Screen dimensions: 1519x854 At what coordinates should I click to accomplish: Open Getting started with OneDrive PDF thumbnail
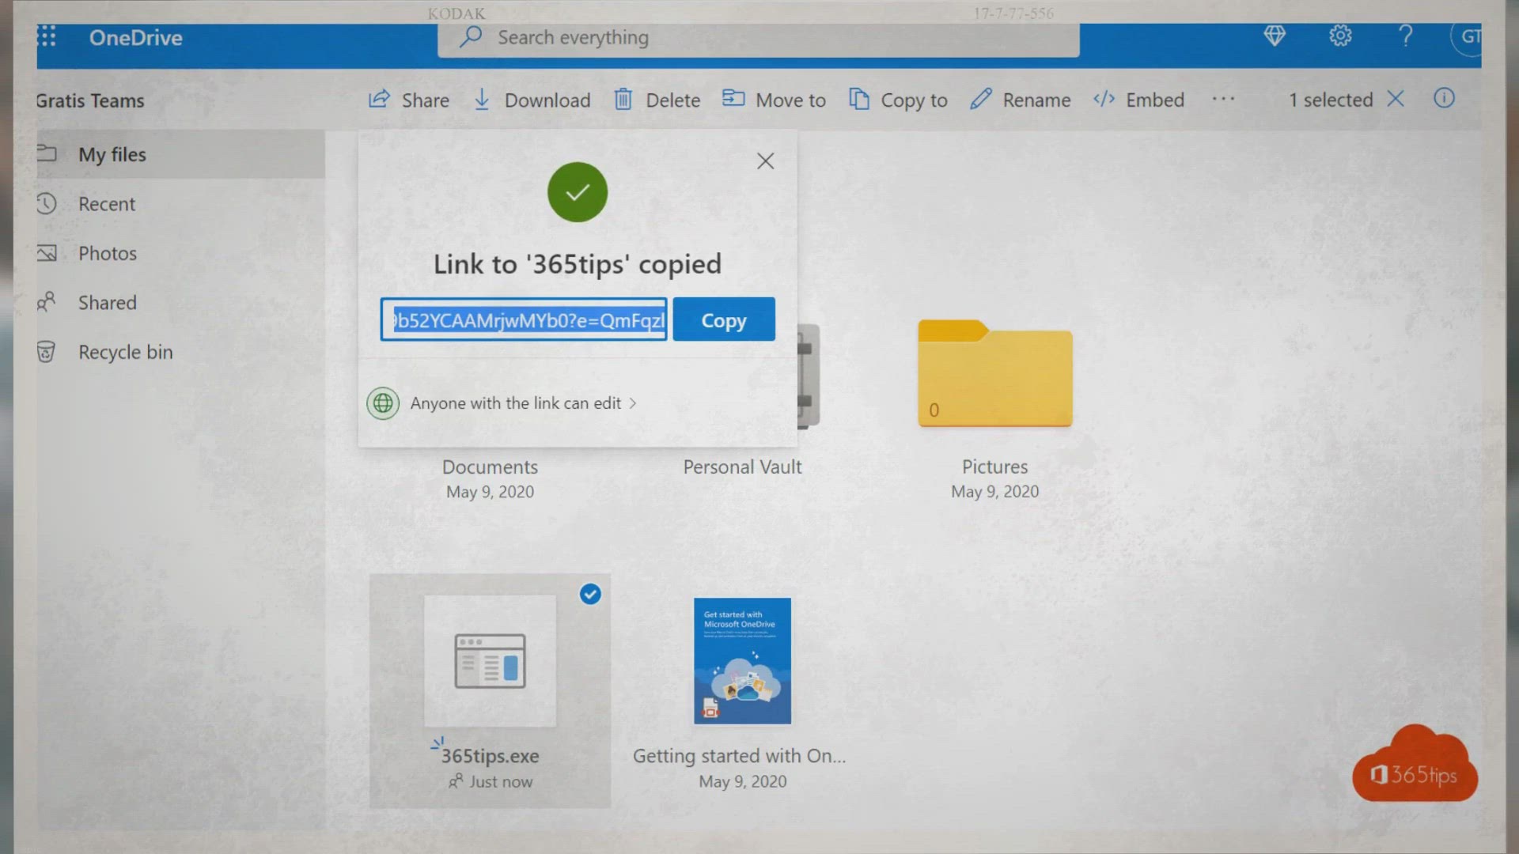742,661
